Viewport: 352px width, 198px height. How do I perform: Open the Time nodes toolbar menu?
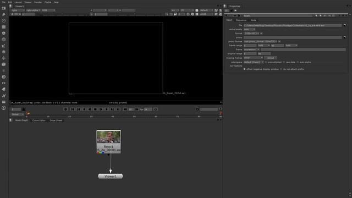4,21
